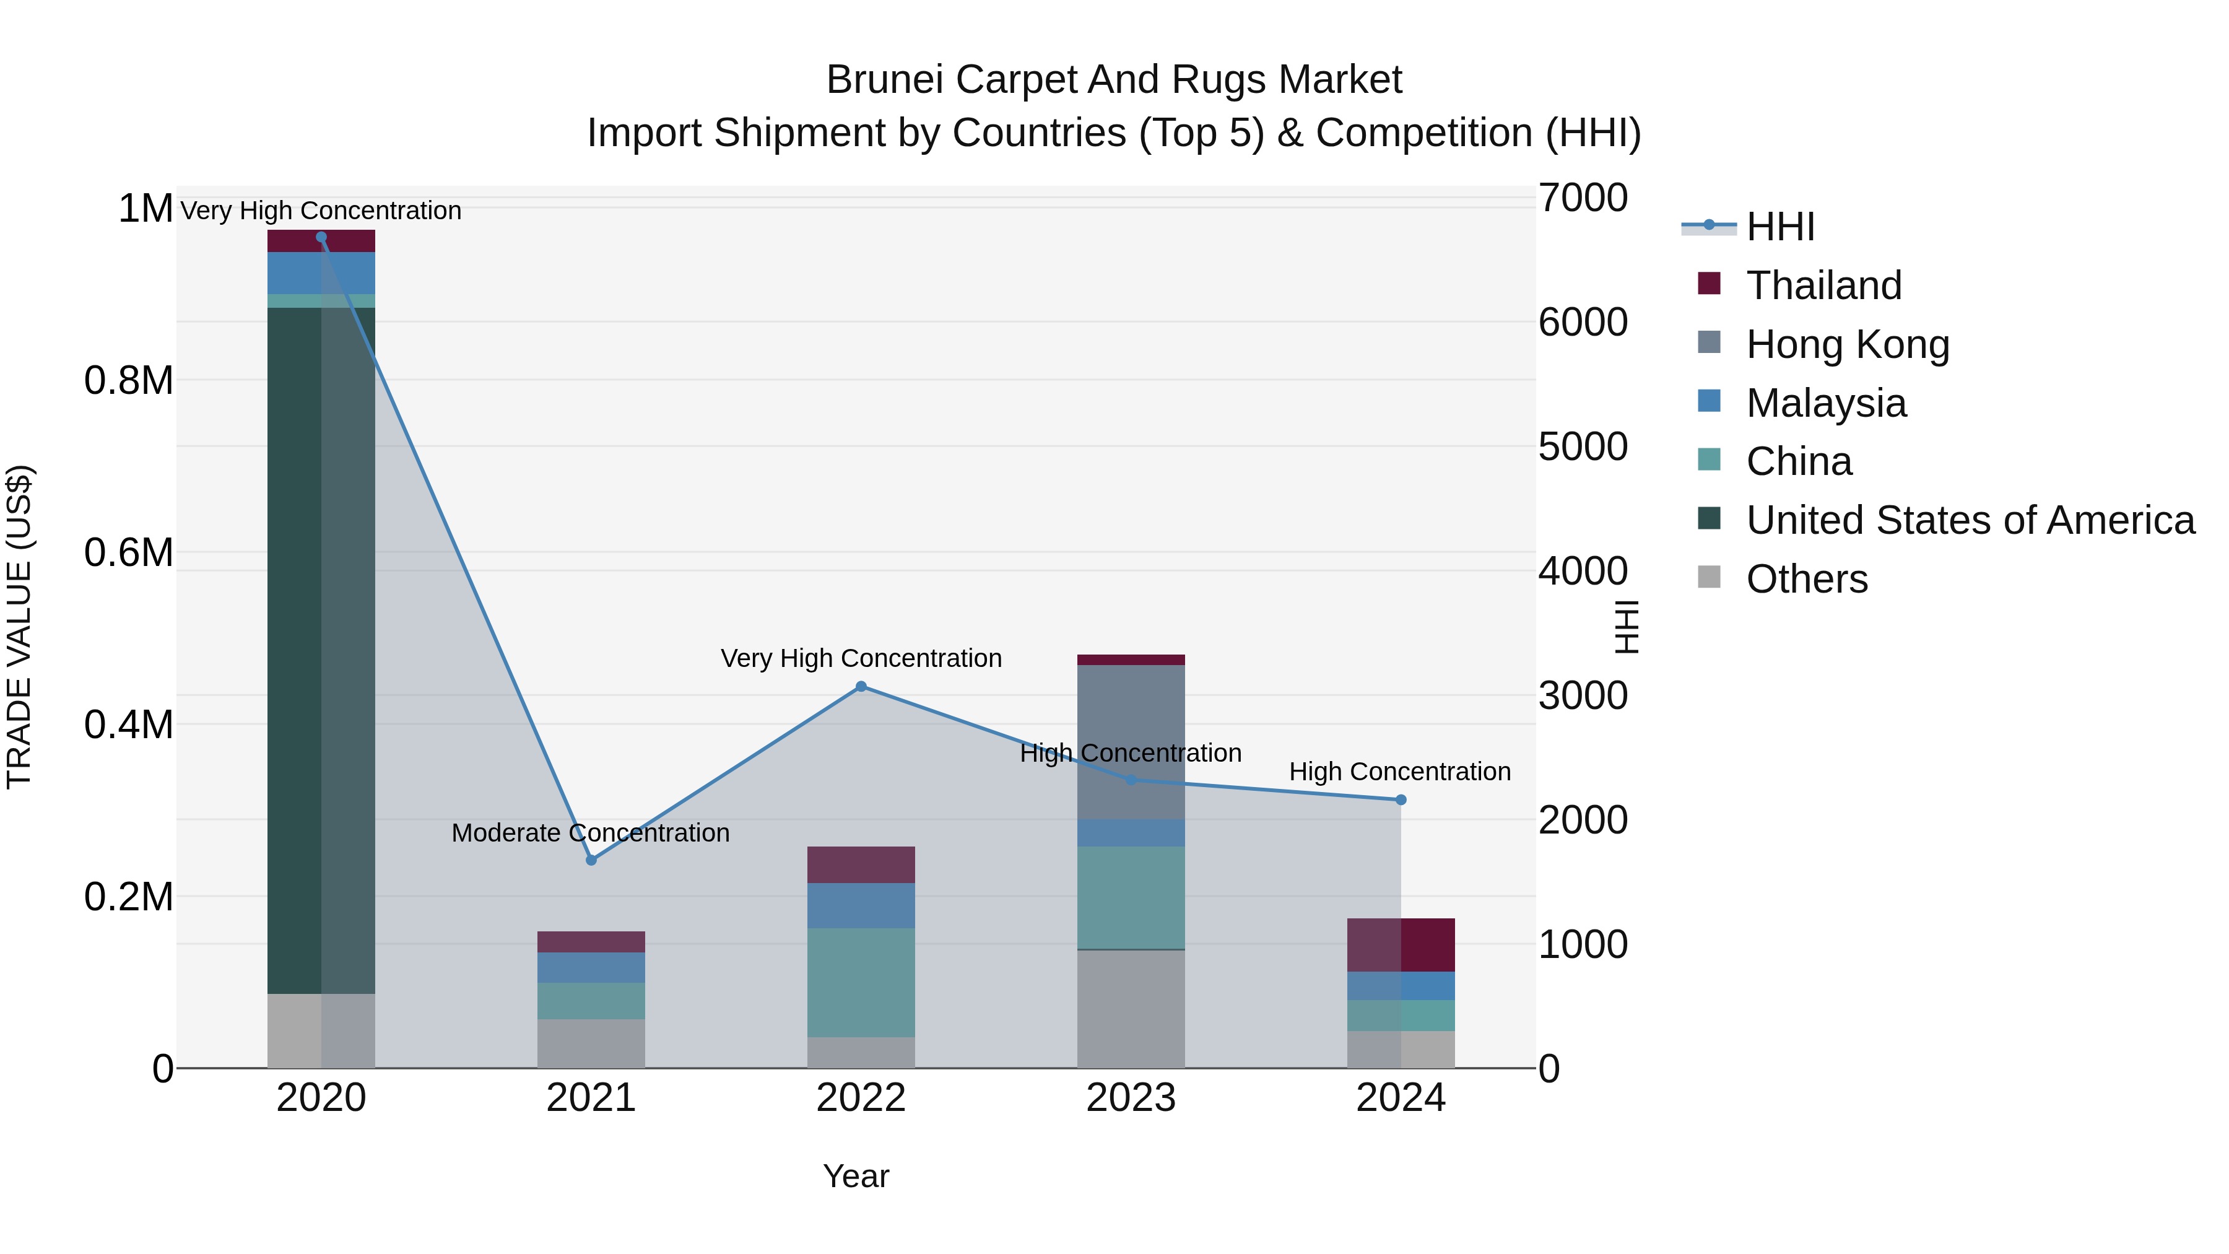2229x1254 pixels.
Task: Click the Malaysia segment of 2021 bar
Action: (591, 967)
